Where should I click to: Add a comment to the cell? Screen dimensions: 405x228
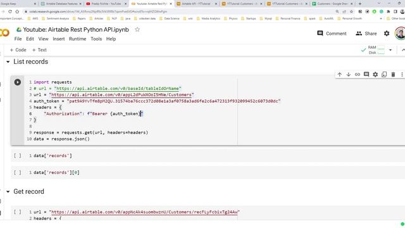366,75
